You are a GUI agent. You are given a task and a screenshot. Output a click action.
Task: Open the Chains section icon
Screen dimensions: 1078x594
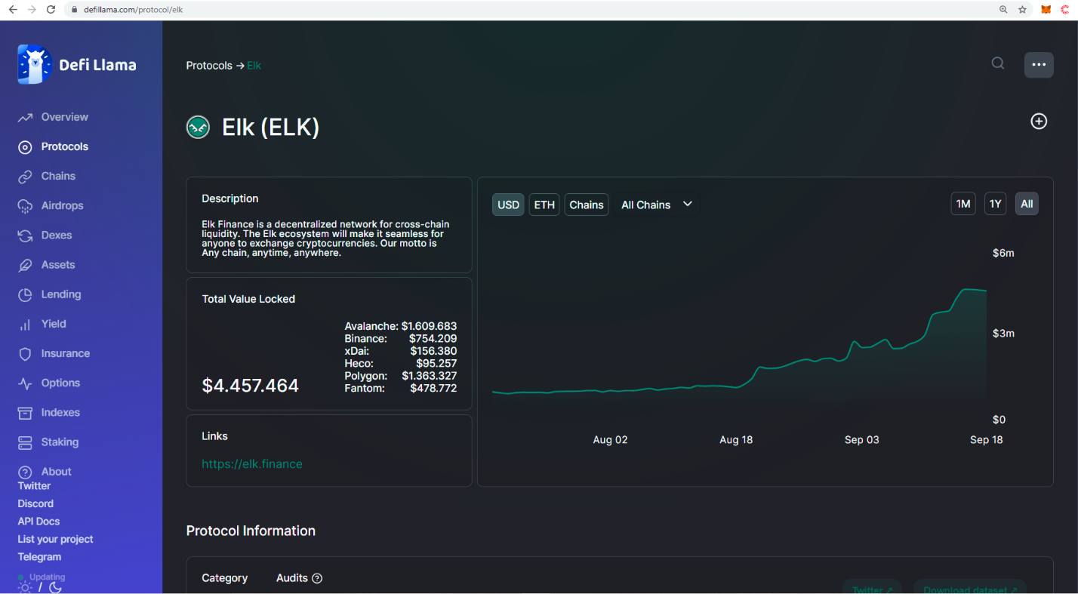tap(26, 176)
